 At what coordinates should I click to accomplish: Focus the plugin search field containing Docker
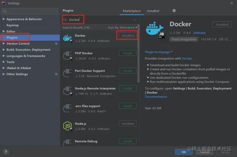tap(100, 20)
